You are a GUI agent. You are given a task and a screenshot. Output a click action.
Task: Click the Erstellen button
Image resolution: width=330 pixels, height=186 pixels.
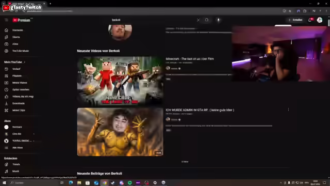[x=295, y=20]
